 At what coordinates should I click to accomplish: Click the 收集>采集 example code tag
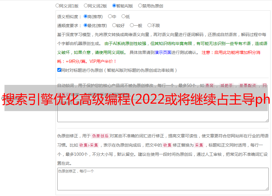click(89, 145)
